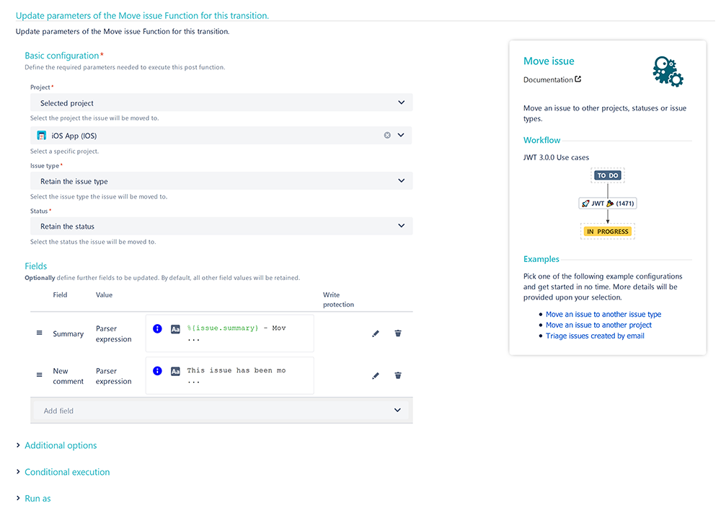The image size is (721, 516).
Task: Open the Add field dropdown
Action: point(221,410)
